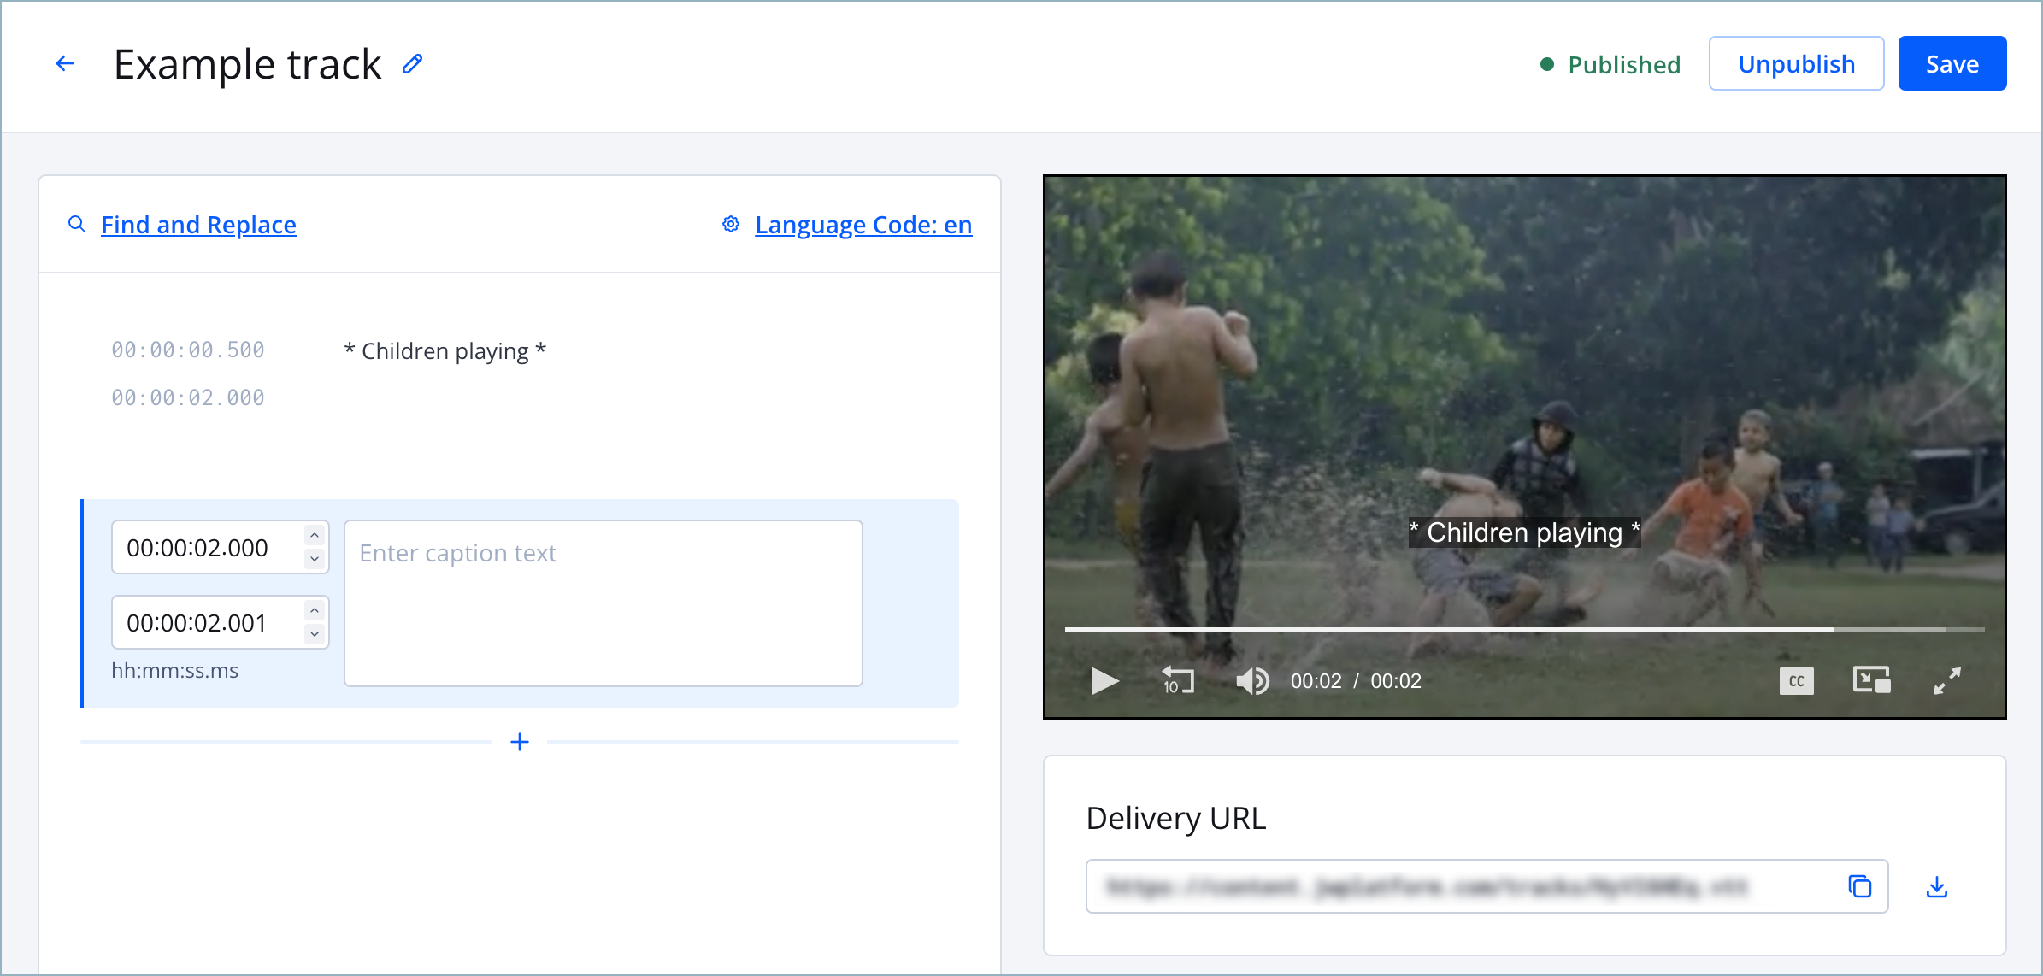Viewport: 2043px width, 976px height.
Task: Click Language Code: en settings
Action: (x=848, y=224)
